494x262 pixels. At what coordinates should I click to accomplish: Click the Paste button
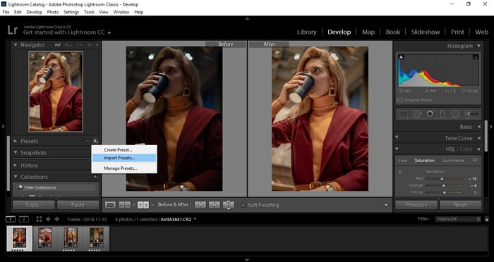78,205
